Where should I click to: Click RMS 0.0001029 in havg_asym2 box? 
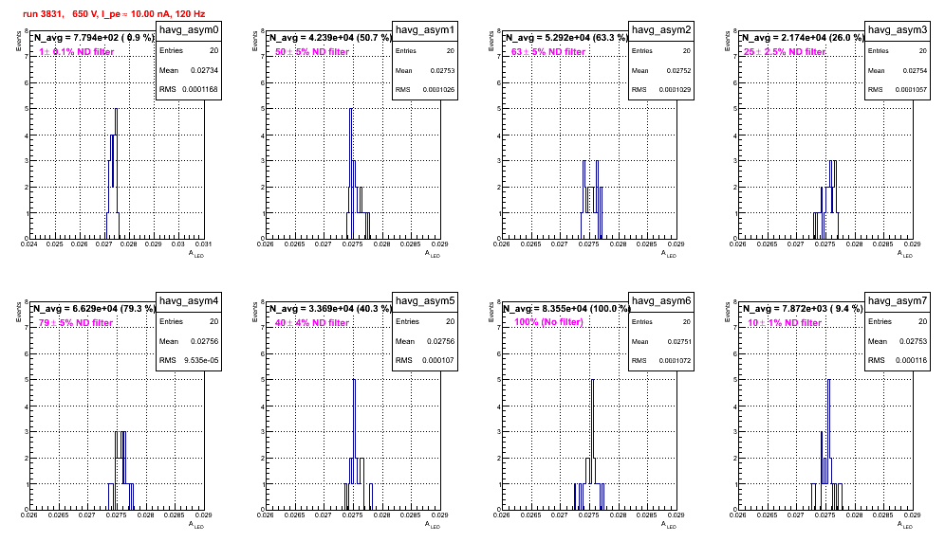point(661,89)
